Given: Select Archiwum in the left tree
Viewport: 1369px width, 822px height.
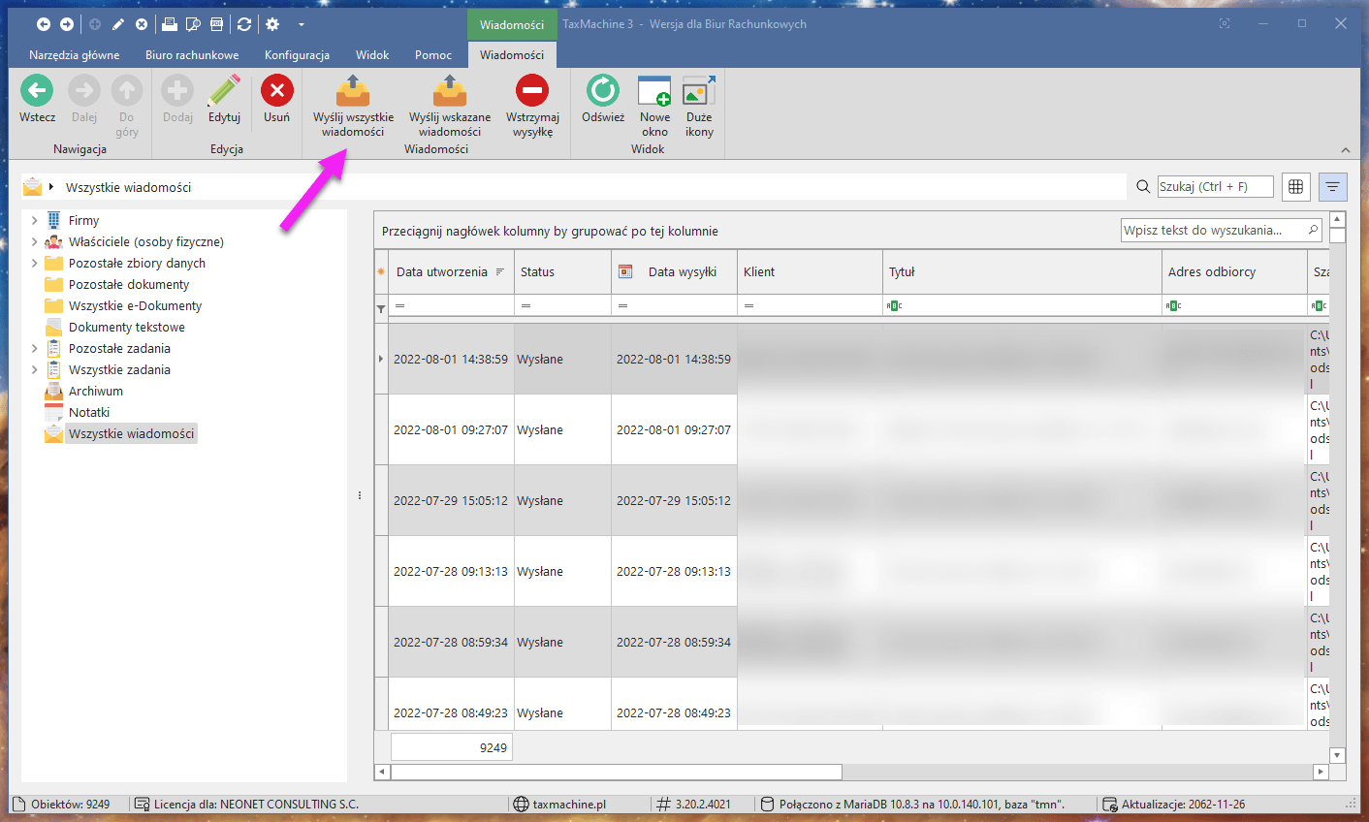Looking at the screenshot, I should coord(95,392).
